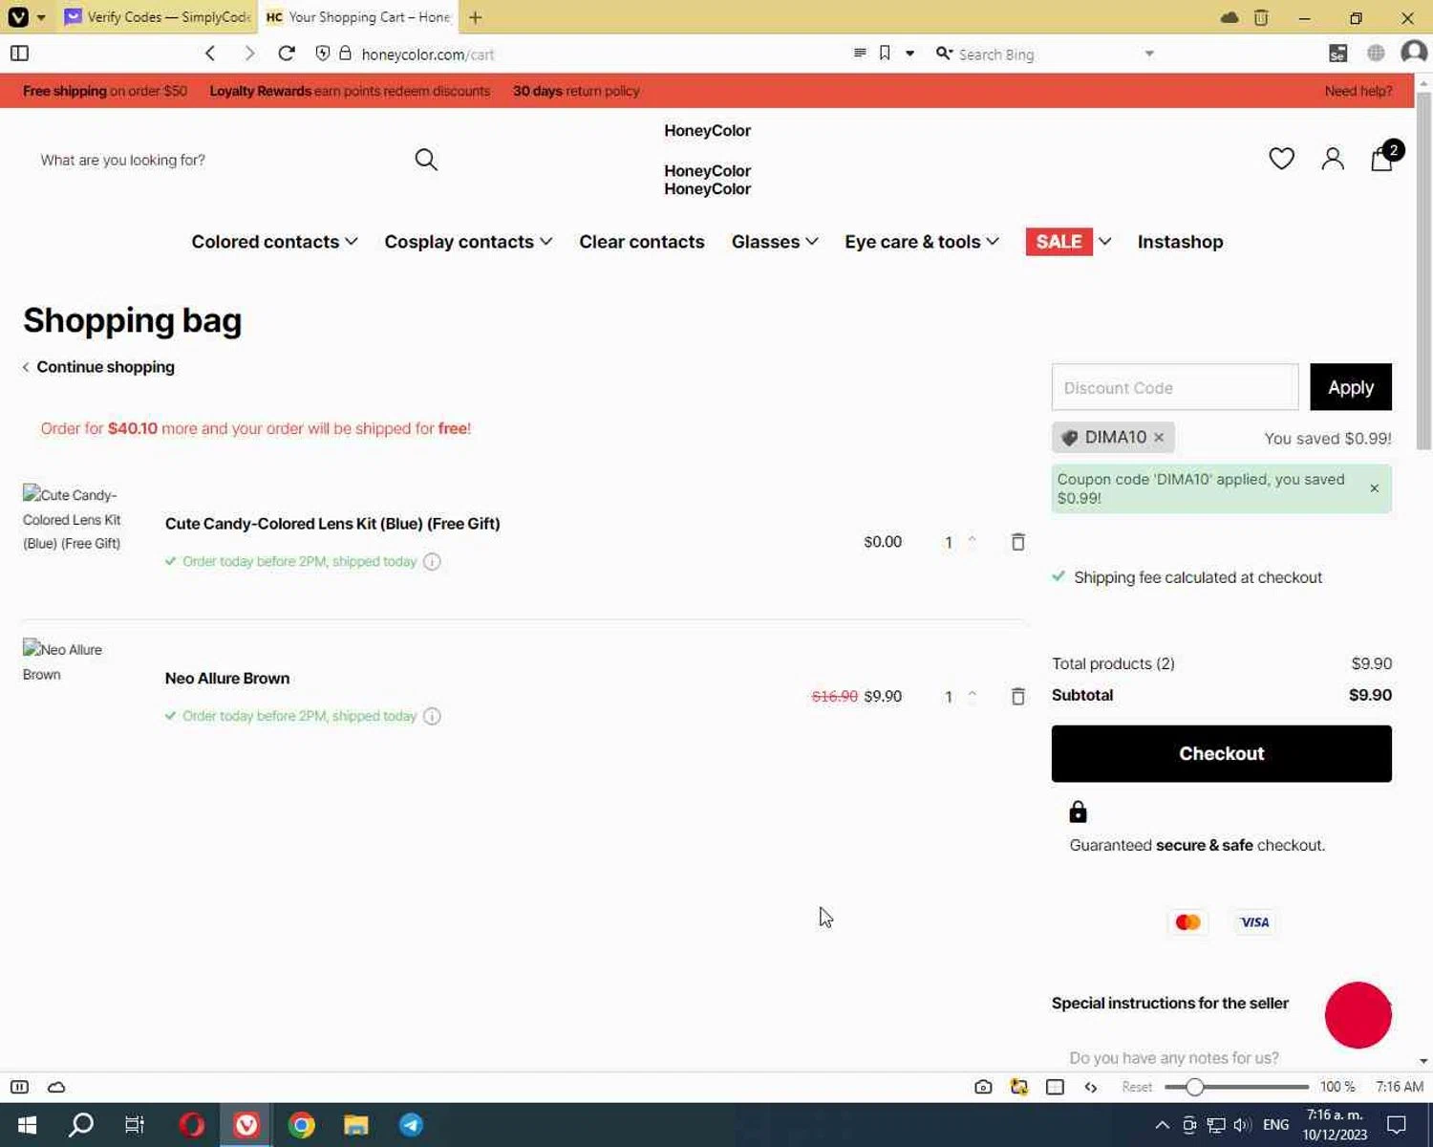Open page actions in status bar

(1091, 1087)
